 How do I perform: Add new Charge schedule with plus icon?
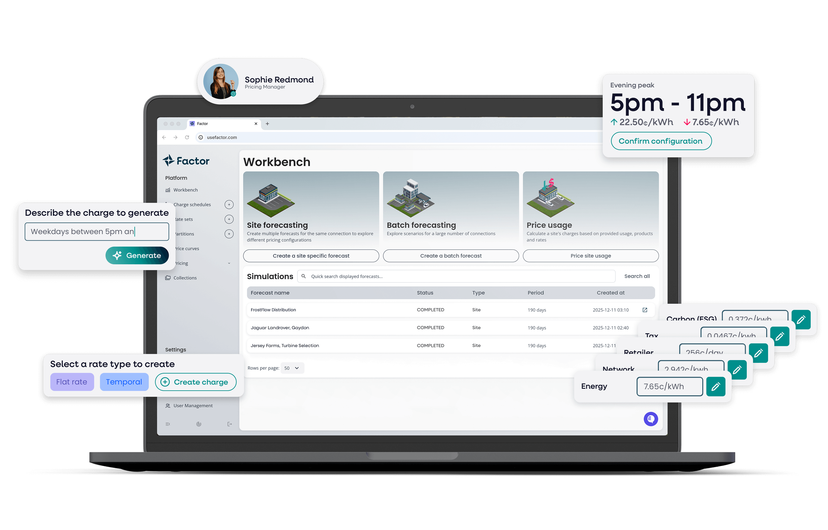(x=229, y=205)
